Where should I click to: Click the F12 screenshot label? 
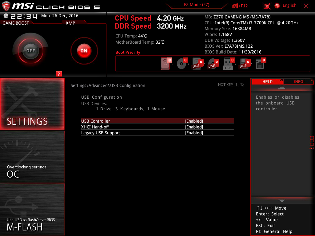coord(244,6)
